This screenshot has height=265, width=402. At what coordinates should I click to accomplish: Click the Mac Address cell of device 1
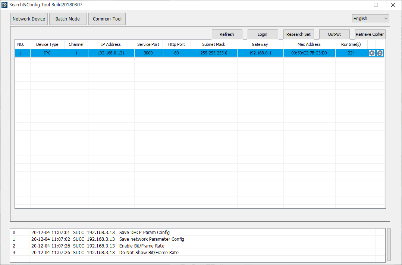pyautogui.click(x=309, y=53)
